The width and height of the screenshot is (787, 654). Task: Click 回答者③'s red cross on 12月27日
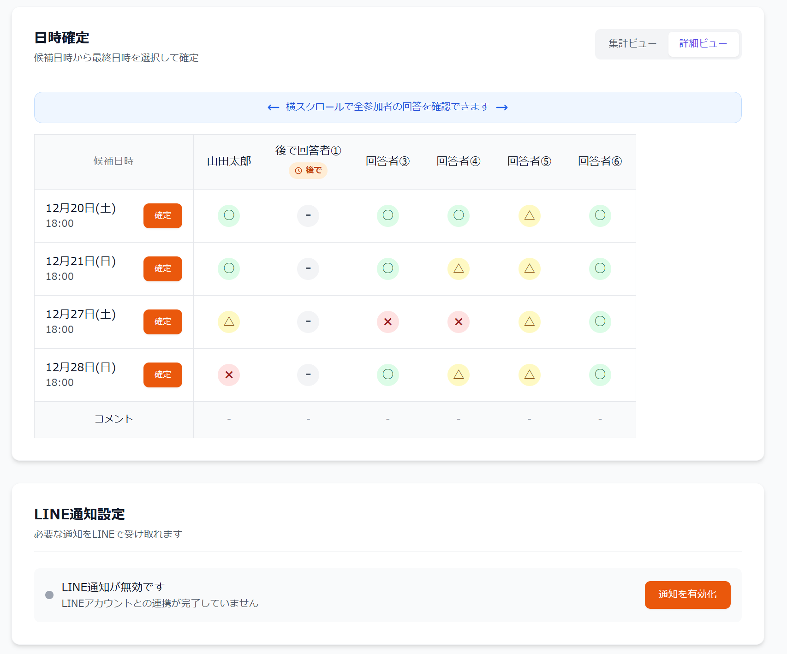pyautogui.click(x=388, y=321)
